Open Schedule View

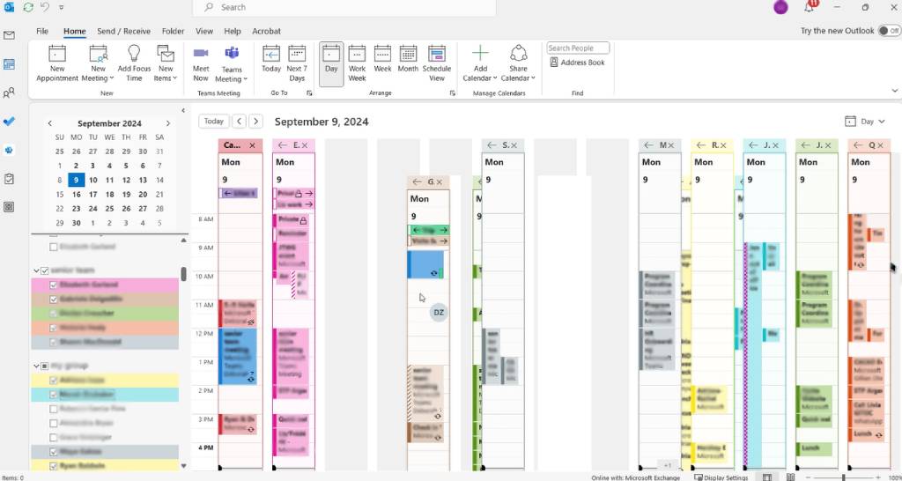pos(437,63)
